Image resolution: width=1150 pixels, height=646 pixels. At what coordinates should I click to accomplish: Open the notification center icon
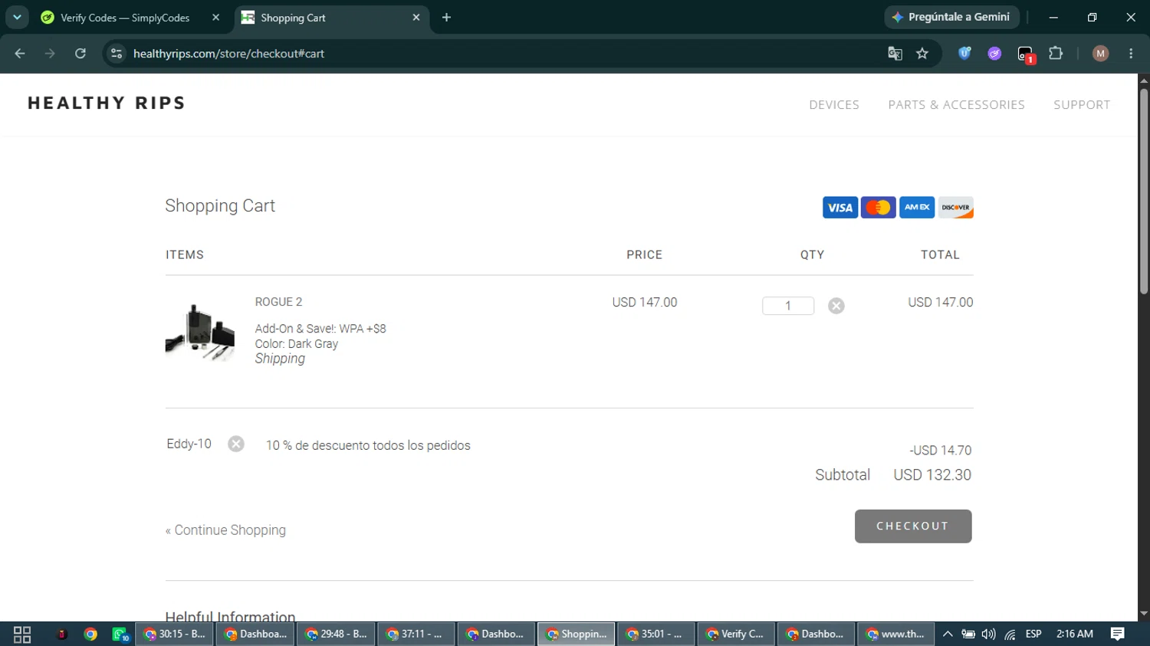pos(1118,635)
